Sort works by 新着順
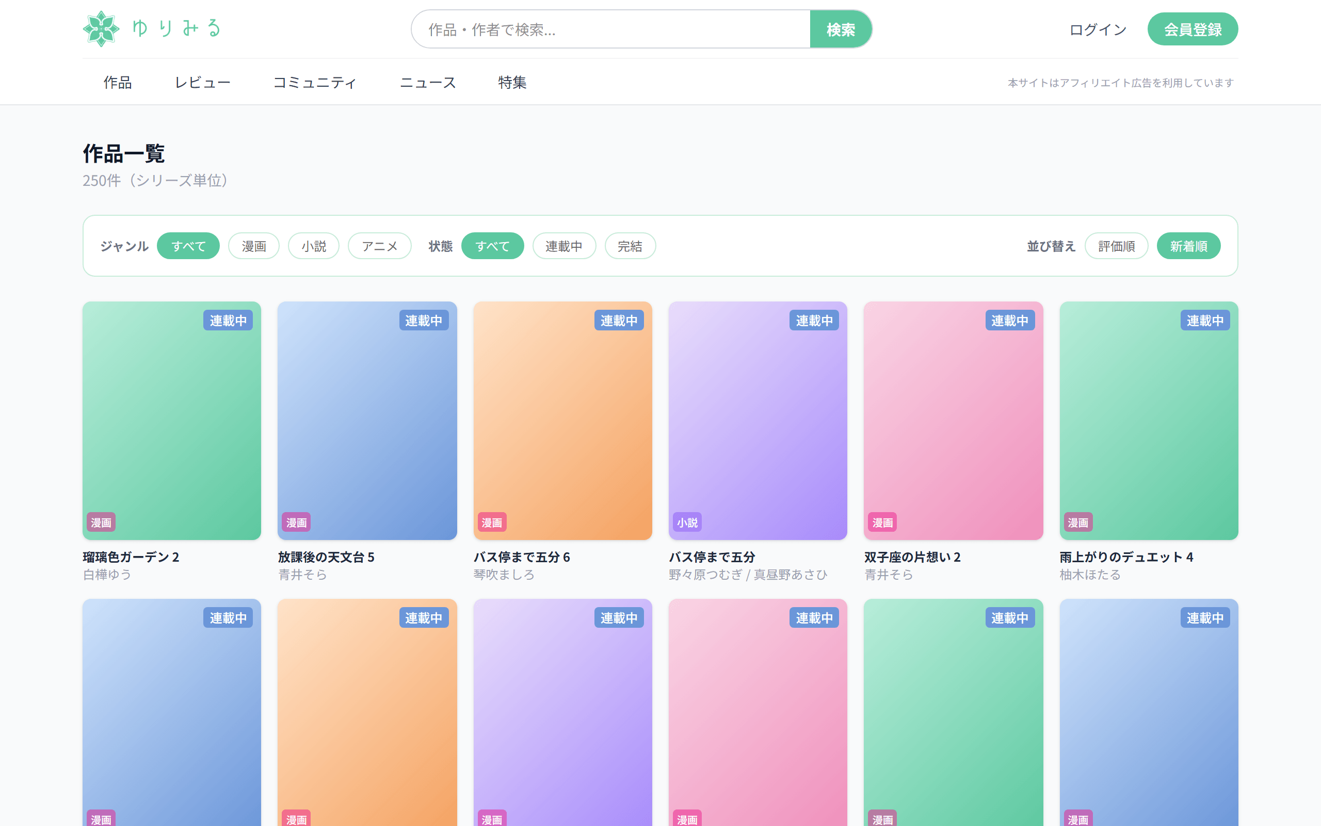 (1188, 246)
